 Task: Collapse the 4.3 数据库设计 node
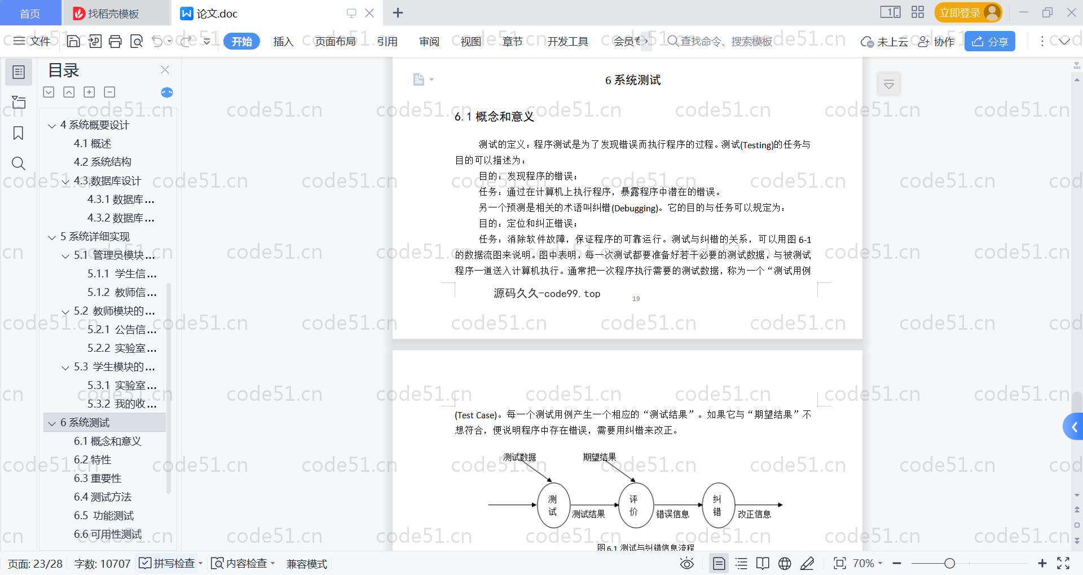(x=65, y=182)
